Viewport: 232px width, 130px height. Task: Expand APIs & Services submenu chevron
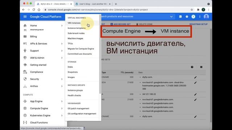click(x=62, y=44)
